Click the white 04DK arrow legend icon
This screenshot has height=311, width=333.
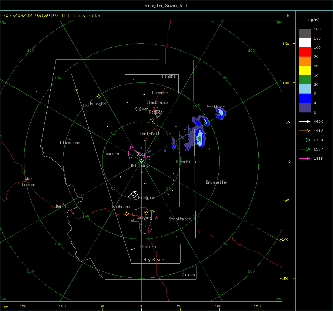[305, 121]
